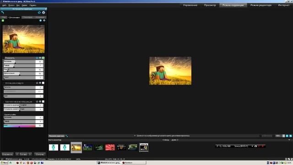
Task: Select the Windows logo thumbnail in the filmstrip
Action: point(144,148)
